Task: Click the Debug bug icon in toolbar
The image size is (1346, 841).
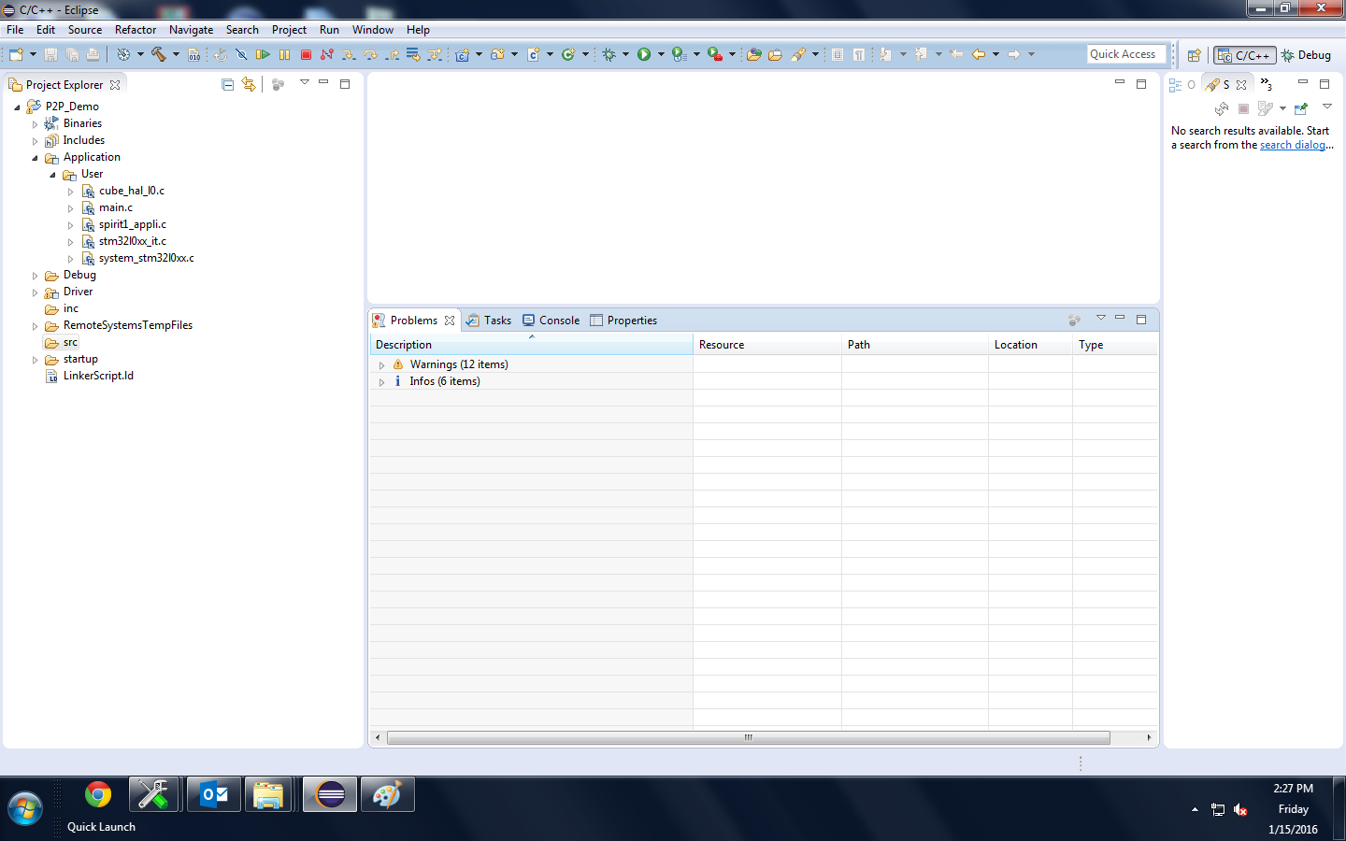Action: (609, 55)
